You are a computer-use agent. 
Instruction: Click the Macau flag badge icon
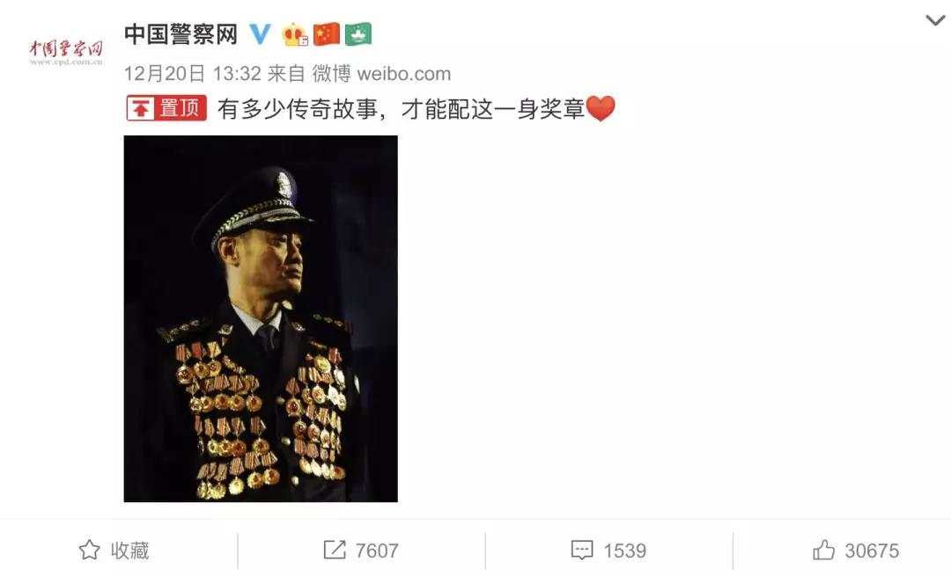click(x=358, y=34)
